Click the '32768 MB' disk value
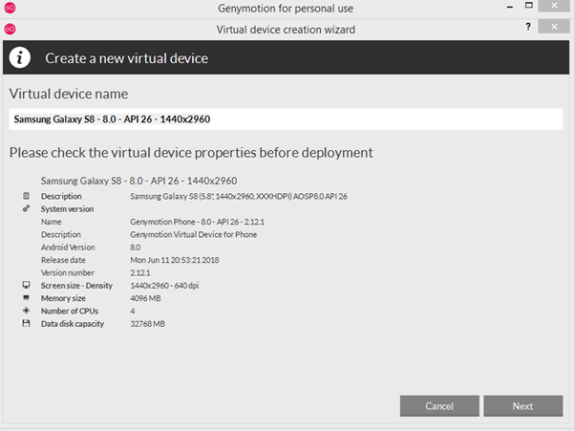 point(147,324)
